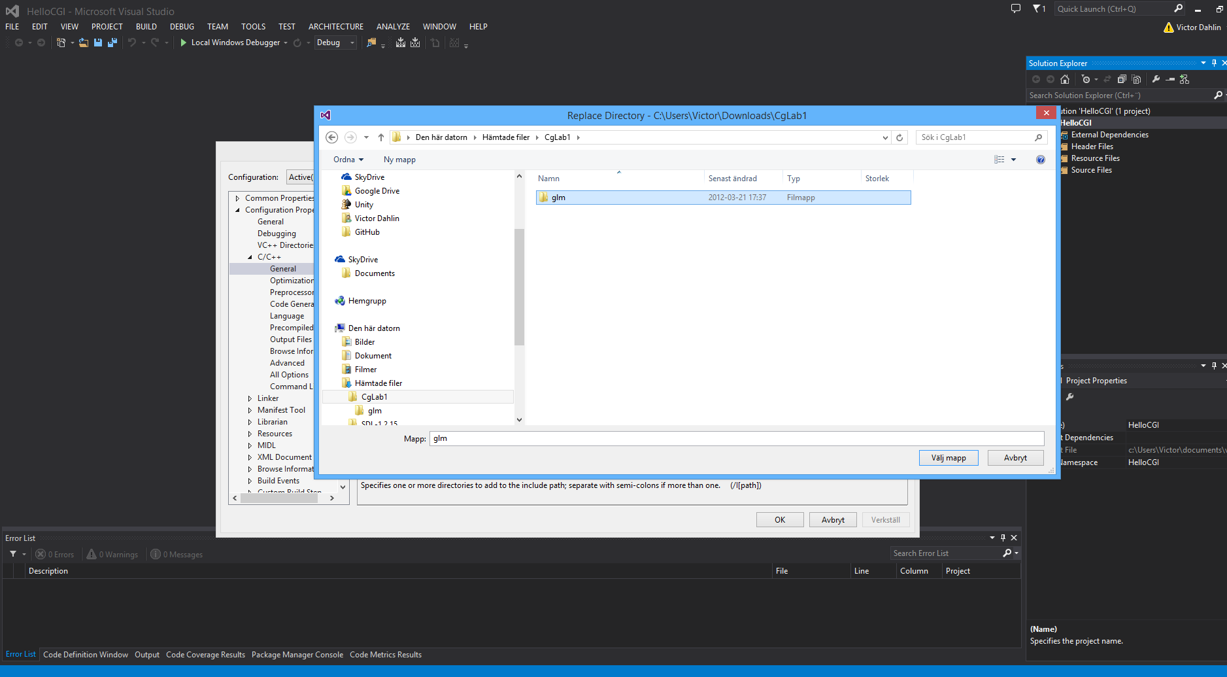Open the Debug configuration dropdown
This screenshot has height=677, width=1227.
pyautogui.click(x=335, y=43)
